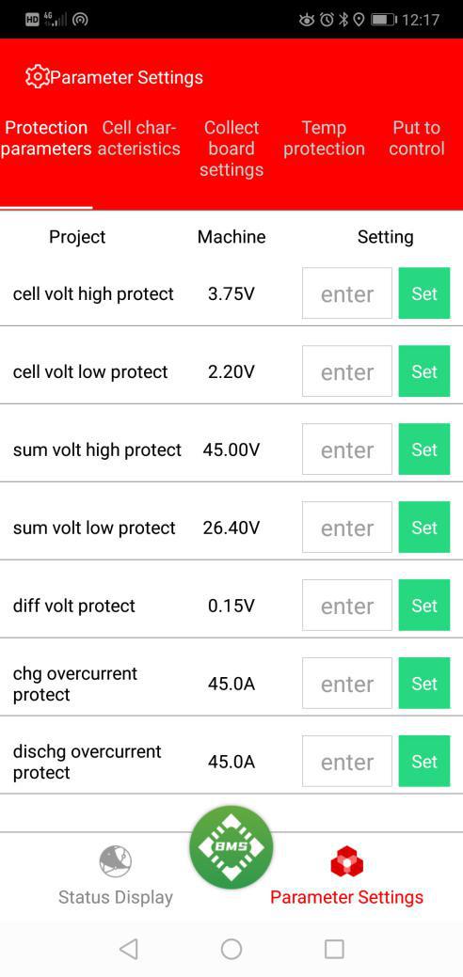This screenshot has height=977, width=463.
Task: Open Collect board settings tab
Action: pyautogui.click(x=231, y=149)
